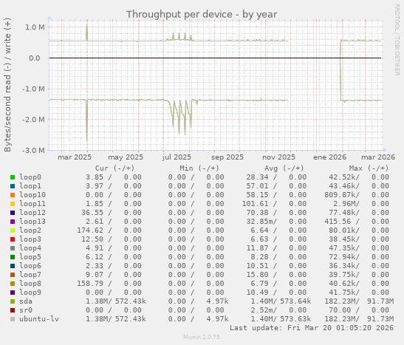Click the 'Munin 2.0.75' version footer
404x345 pixels.
(x=202, y=337)
